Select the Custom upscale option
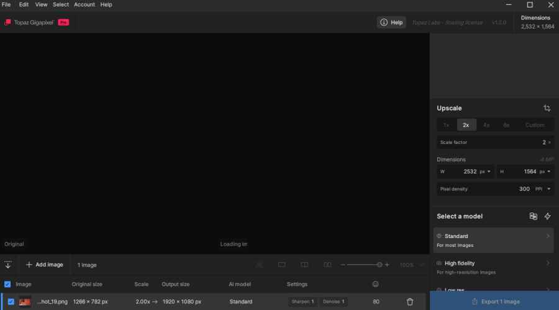The image size is (559, 310). tap(535, 125)
